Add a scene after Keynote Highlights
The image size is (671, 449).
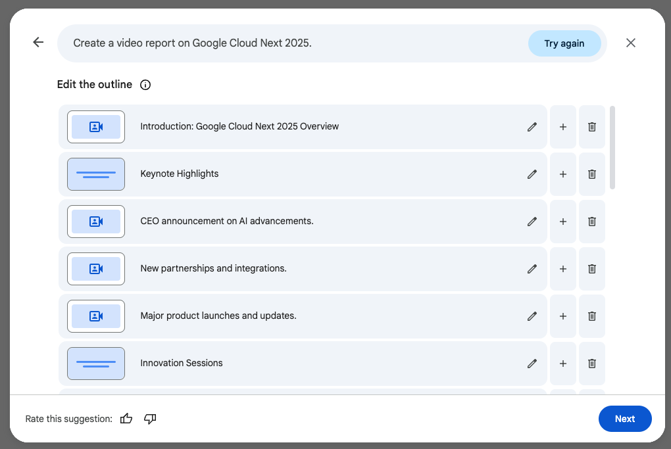tap(562, 174)
